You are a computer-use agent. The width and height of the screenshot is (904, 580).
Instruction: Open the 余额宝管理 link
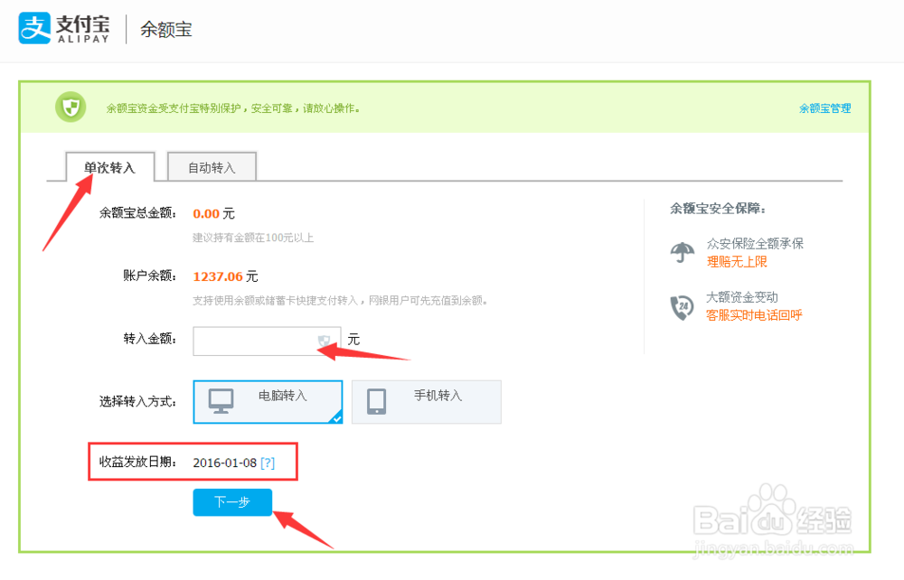[x=824, y=108]
